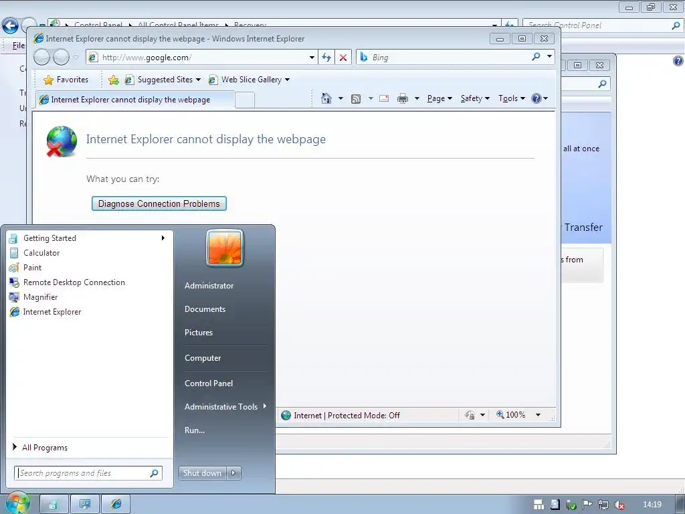Open the IE Help question mark icon
The height and width of the screenshot is (514, 685).
(536, 98)
